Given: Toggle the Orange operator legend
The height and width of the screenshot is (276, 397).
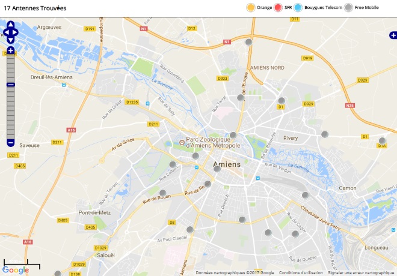Looking at the screenshot, I should point(259,8).
